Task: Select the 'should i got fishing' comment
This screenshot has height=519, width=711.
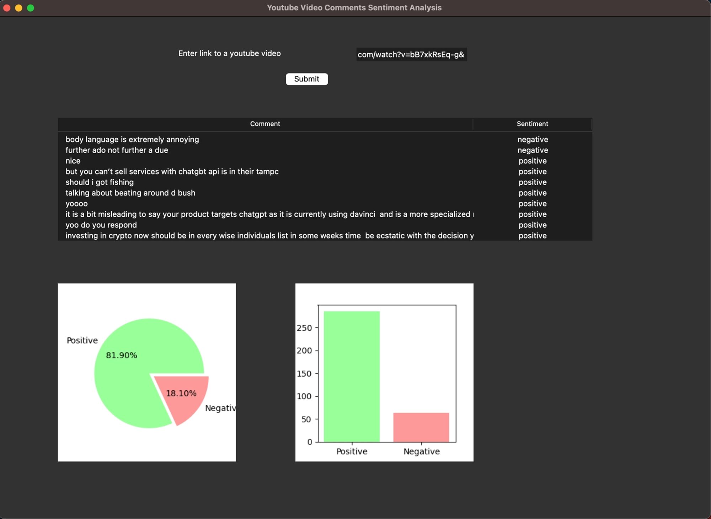Action: coord(100,182)
